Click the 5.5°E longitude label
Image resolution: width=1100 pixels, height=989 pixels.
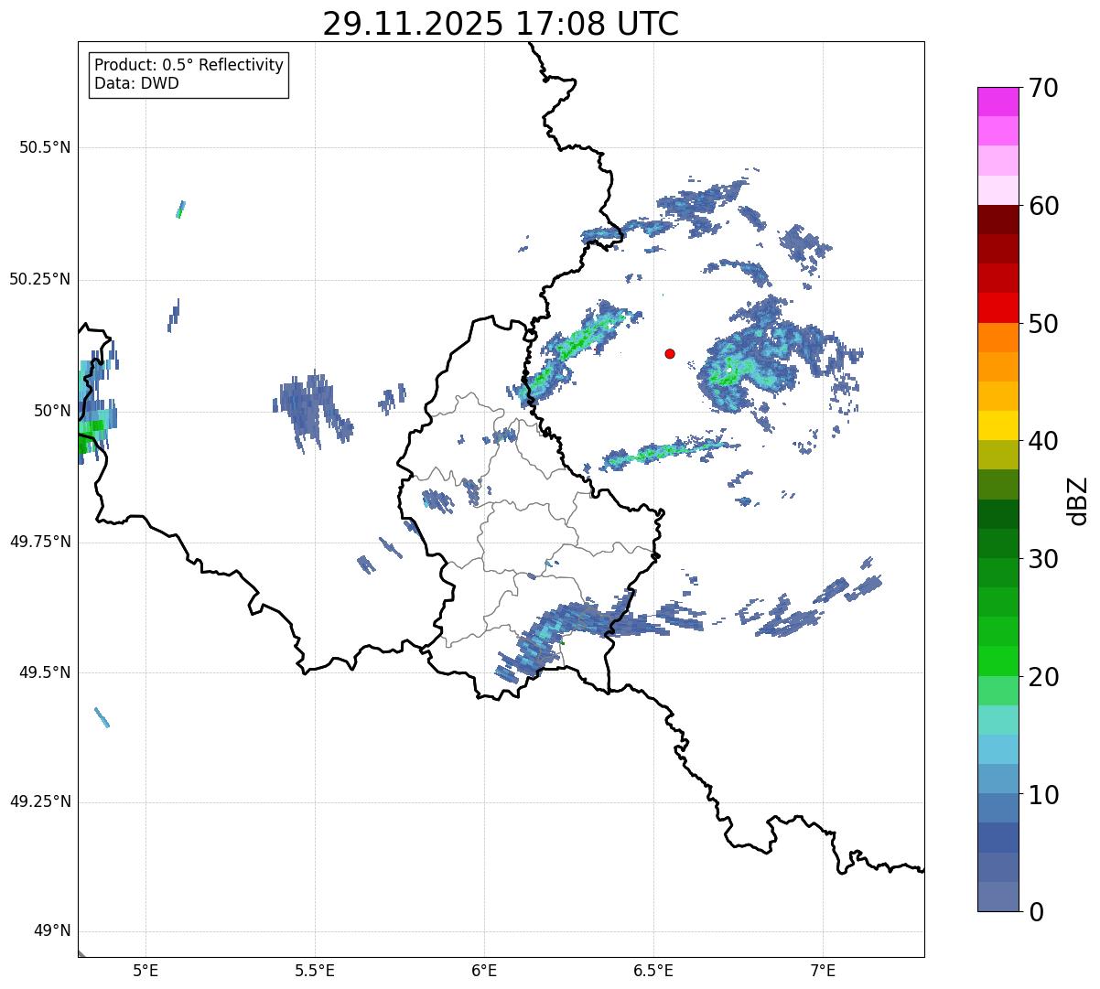point(315,970)
